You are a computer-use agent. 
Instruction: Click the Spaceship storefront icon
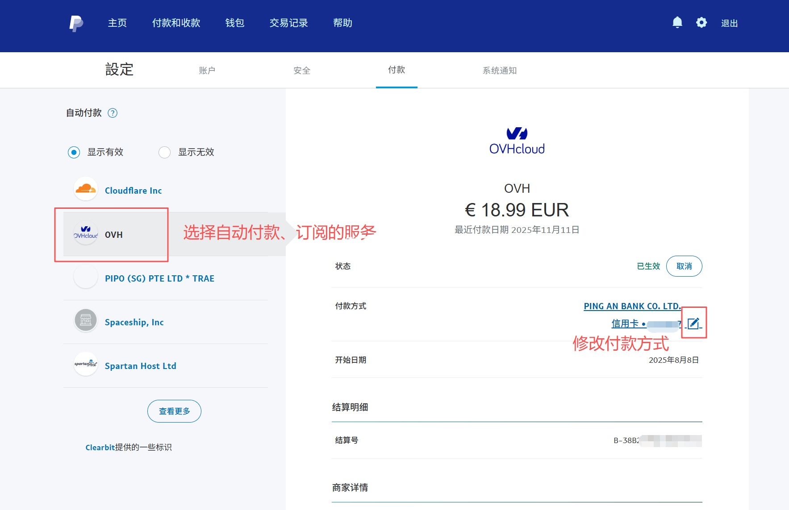point(86,320)
